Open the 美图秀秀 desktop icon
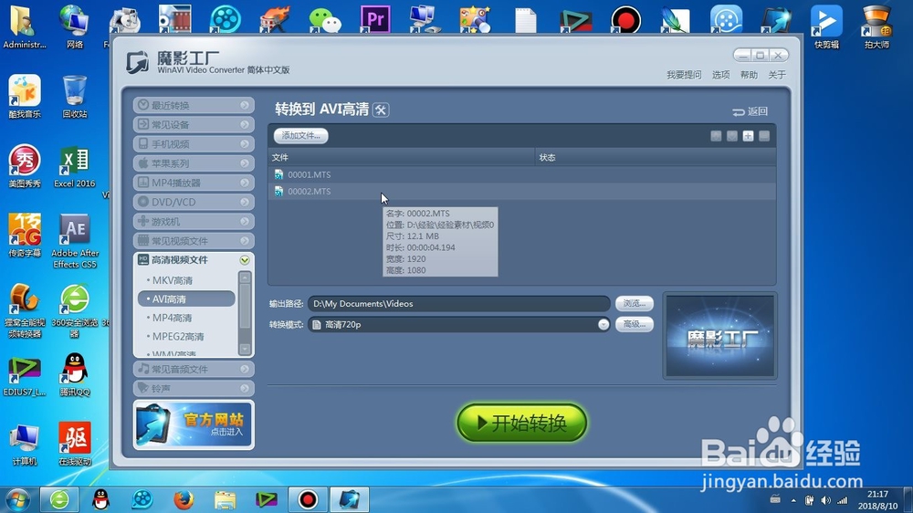Screen dimensions: 913x513 click(25, 166)
